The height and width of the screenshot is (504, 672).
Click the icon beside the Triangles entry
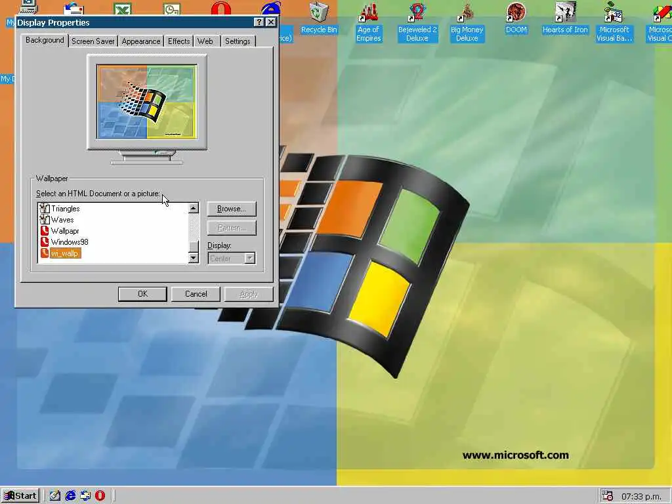(x=44, y=208)
